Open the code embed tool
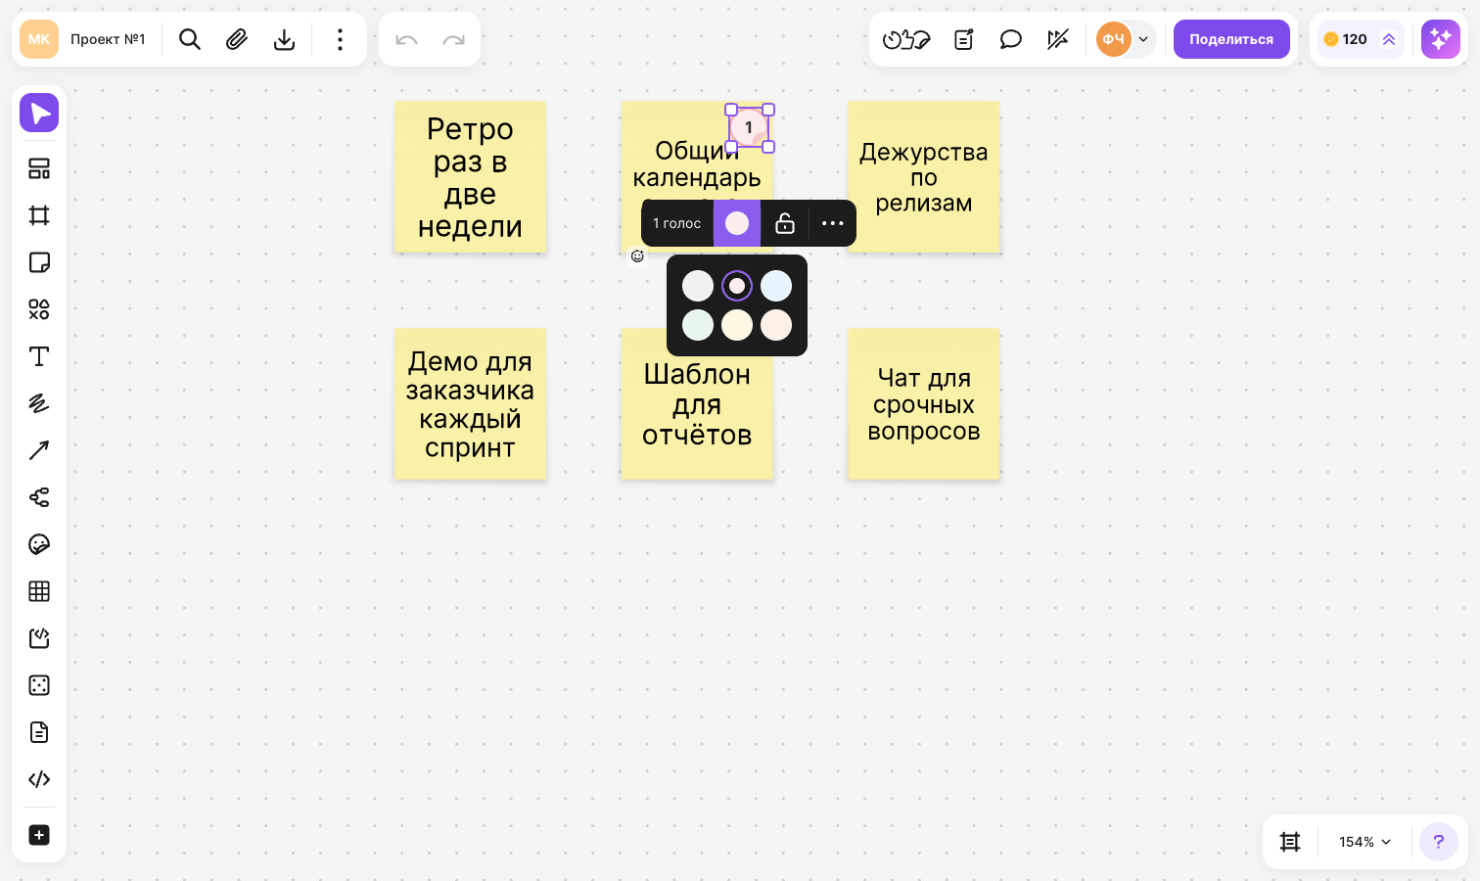This screenshot has width=1480, height=881. coord(39,779)
